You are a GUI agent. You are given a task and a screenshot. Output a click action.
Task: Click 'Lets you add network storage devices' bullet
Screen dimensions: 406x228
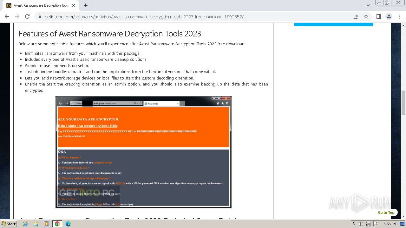109,78
